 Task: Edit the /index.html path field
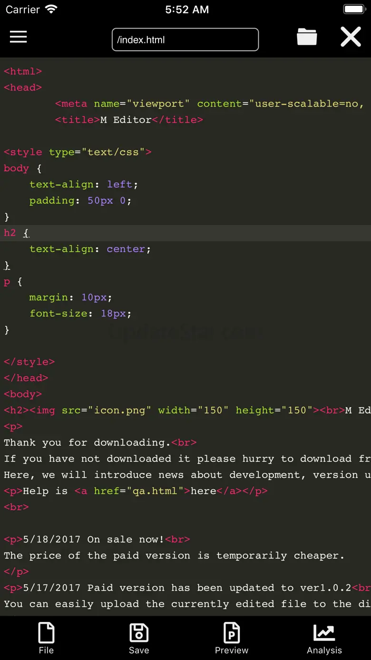(x=185, y=39)
